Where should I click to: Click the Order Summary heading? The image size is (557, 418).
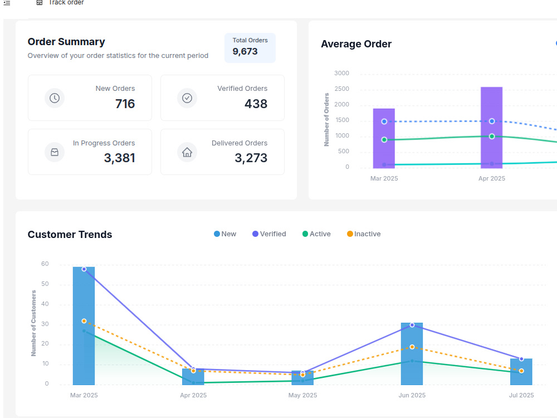pyautogui.click(x=66, y=42)
